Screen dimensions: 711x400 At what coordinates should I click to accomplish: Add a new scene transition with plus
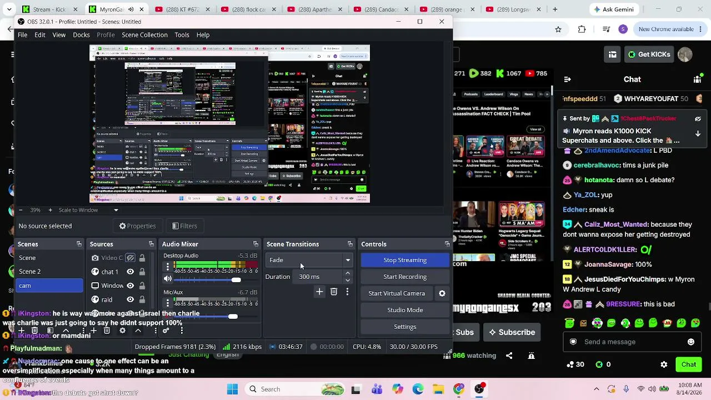coord(319,292)
